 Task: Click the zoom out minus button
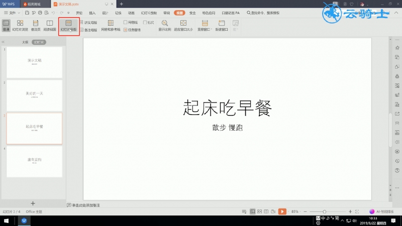coord(306,211)
